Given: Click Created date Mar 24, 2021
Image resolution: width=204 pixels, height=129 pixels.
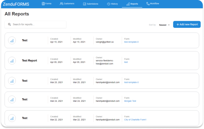Looking at the screenshot, I should [56, 101].
